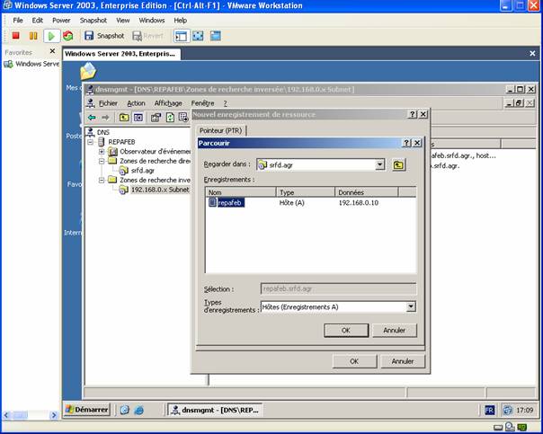Viewport: 543px width, 434px height.
Task: Open the VMware File menu
Action: [x=18, y=21]
